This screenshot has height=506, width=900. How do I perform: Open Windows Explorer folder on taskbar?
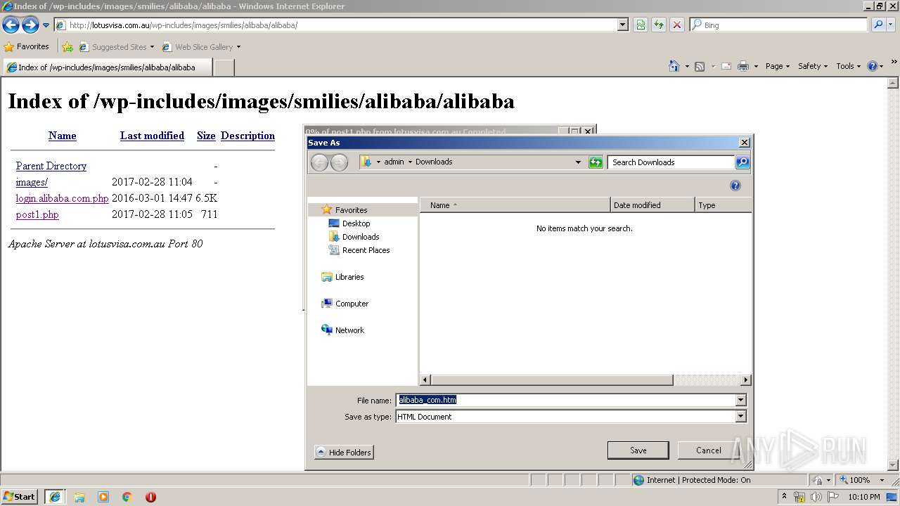79,497
